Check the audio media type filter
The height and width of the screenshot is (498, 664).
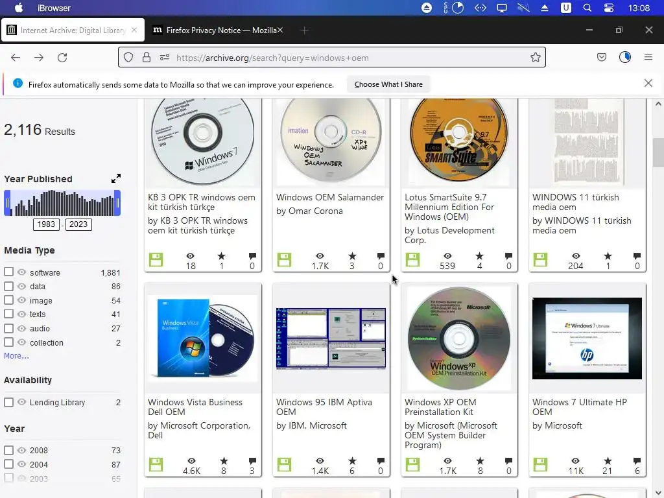[x=8, y=328]
